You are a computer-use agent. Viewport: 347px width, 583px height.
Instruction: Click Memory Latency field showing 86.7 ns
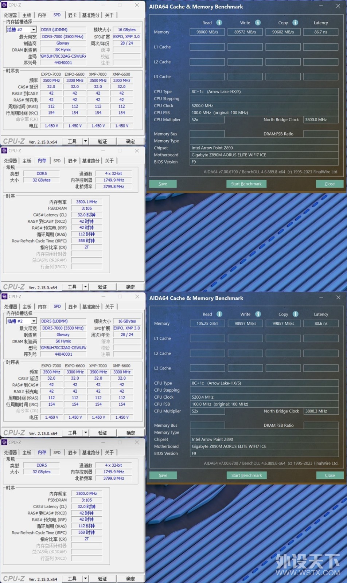tap(321, 32)
